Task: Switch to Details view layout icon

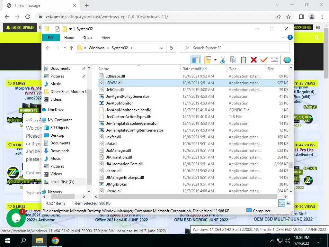Action: pyautogui.click(x=282, y=203)
